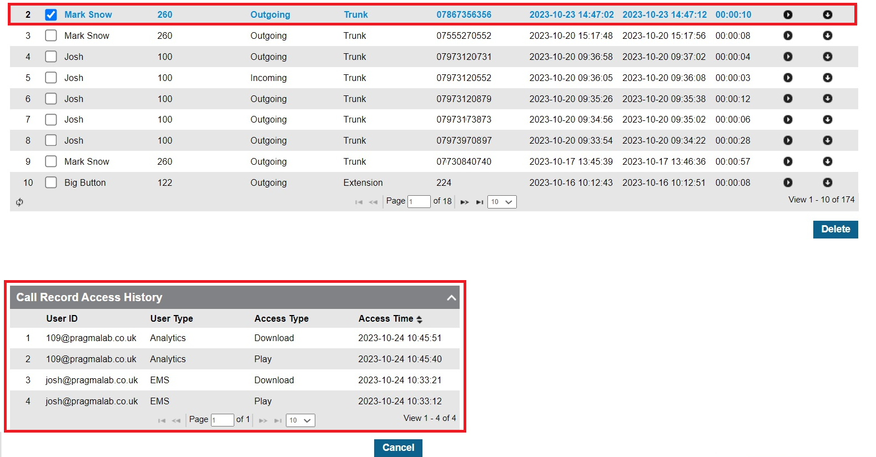Play the row 5 Incoming call recording
This screenshot has width=876, height=457.
click(x=788, y=78)
